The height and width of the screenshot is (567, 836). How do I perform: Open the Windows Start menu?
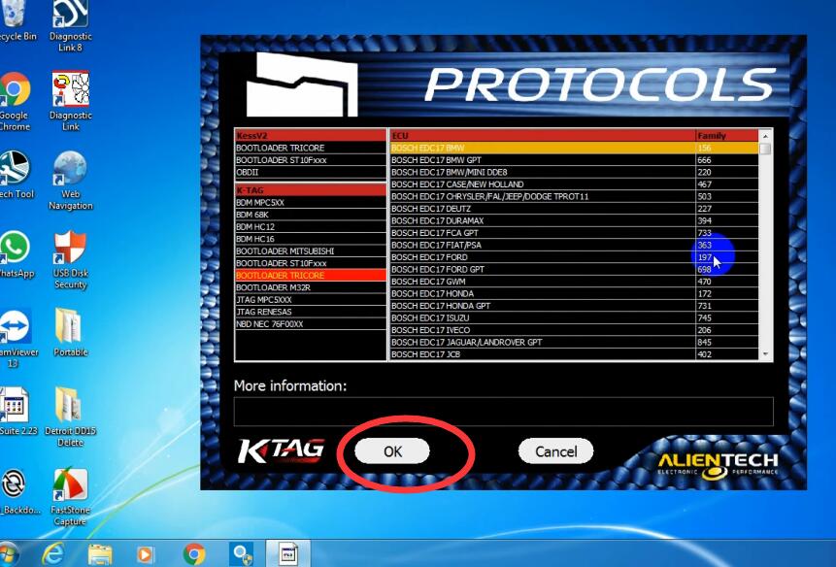click(9, 554)
